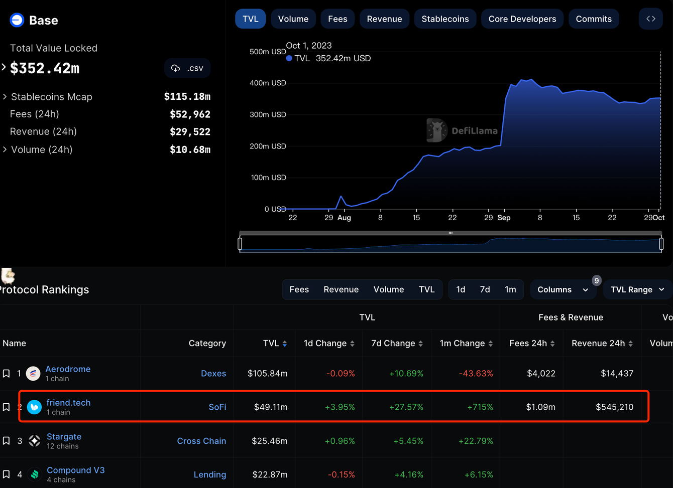673x488 pixels.
Task: Select the Revenue rankings tab
Action: click(x=341, y=290)
